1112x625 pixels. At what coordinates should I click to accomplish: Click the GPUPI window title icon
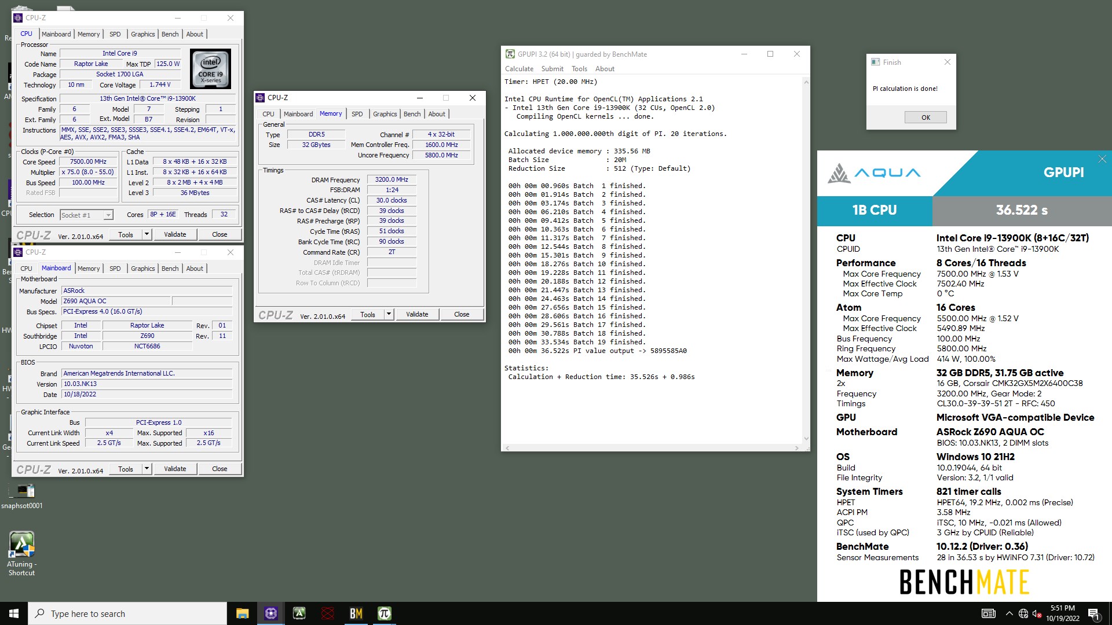click(x=510, y=54)
